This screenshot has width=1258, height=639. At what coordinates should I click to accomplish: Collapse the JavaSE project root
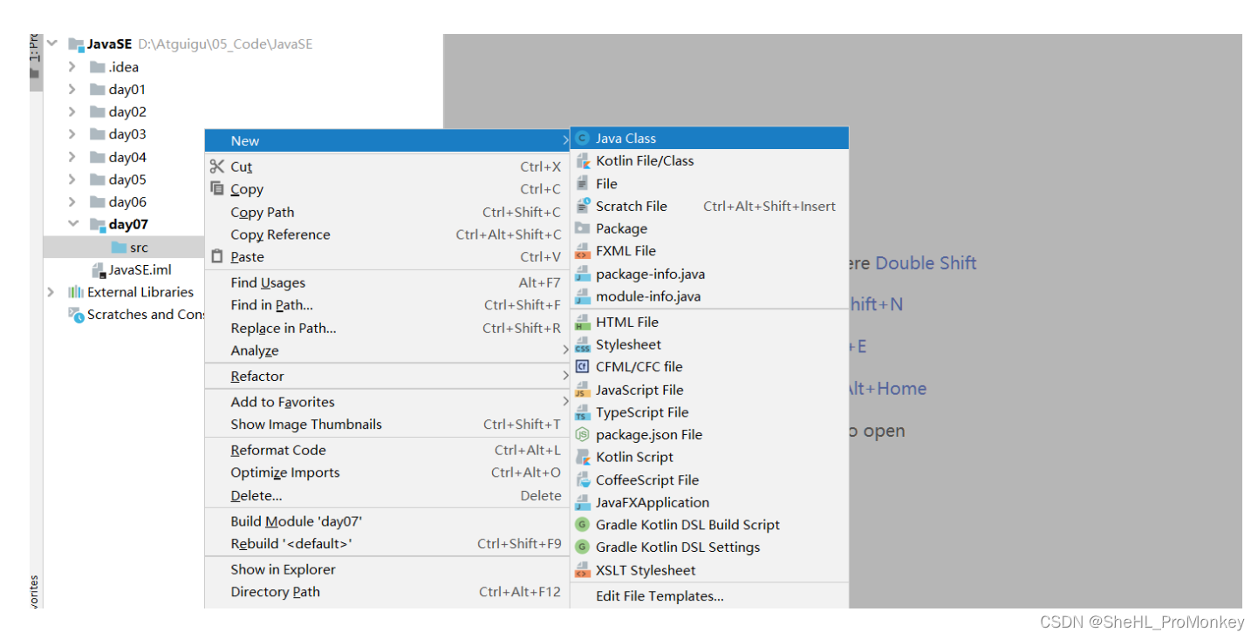coord(52,44)
